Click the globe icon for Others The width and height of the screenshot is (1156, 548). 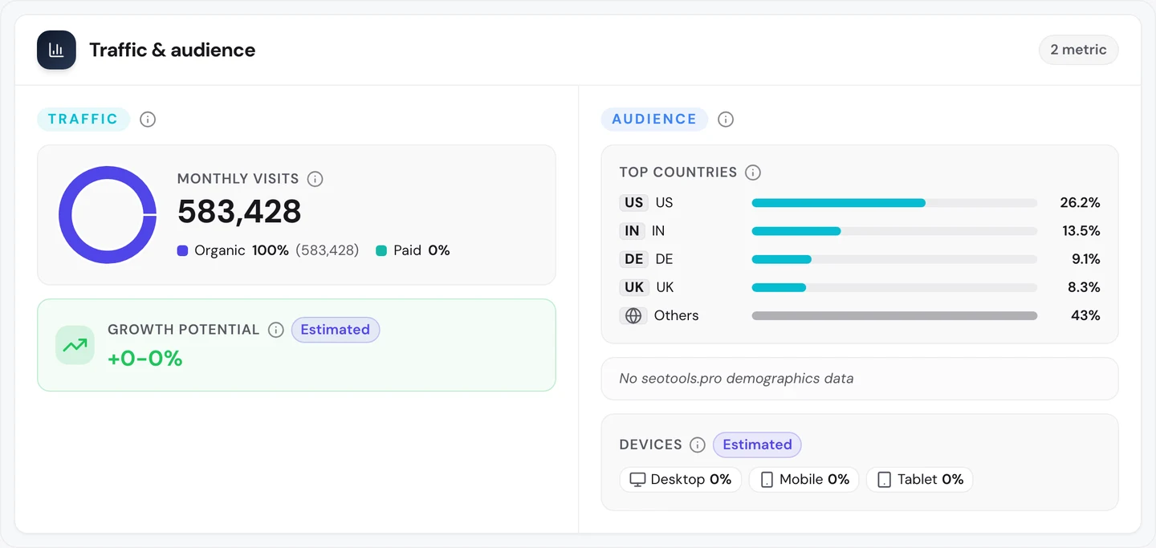tap(633, 315)
